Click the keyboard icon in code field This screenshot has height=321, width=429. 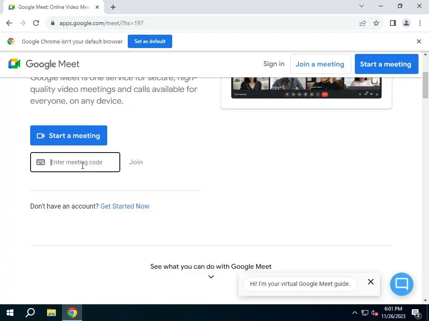pyautogui.click(x=41, y=162)
